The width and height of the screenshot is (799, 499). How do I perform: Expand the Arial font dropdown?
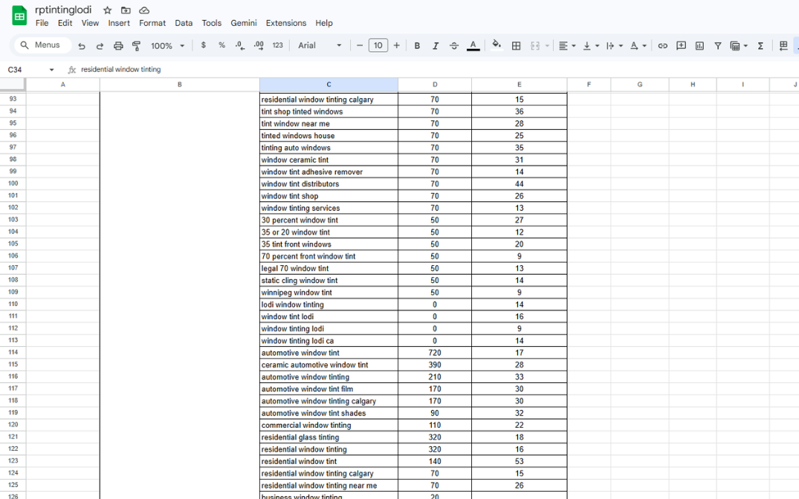click(x=320, y=46)
